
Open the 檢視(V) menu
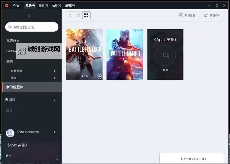tap(57, 5)
